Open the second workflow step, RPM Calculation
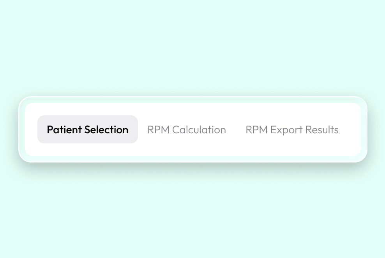385x258 pixels. [x=187, y=129]
